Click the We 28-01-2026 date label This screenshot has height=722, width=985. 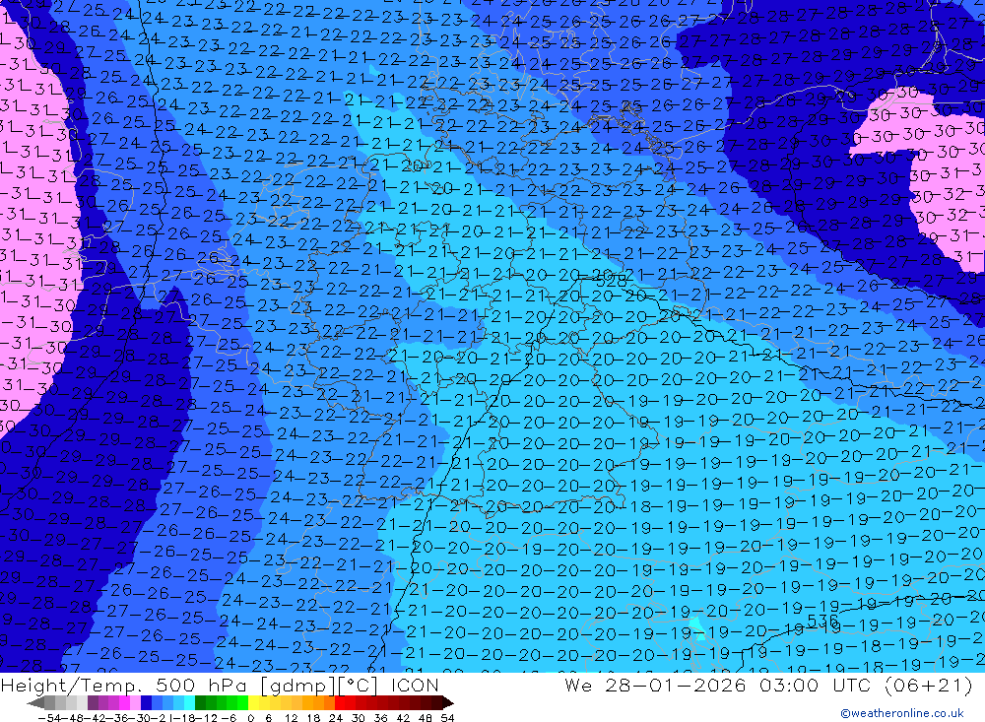(x=655, y=685)
